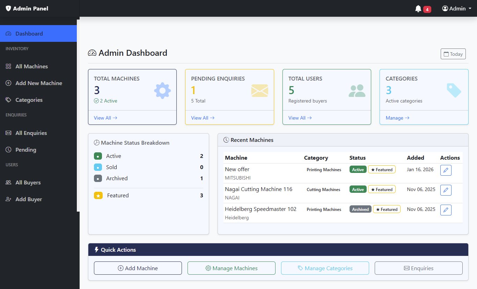Toggle Featured badge on New offer machine

(x=382, y=169)
